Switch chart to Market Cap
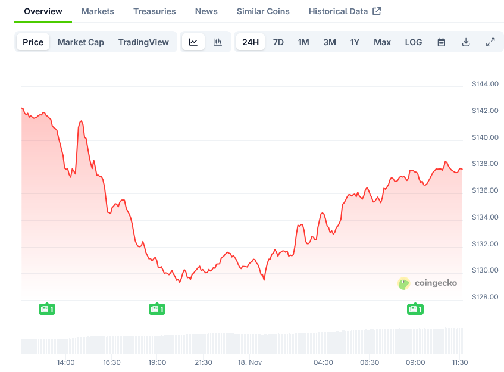This screenshot has width=504, height=372. 81,42
